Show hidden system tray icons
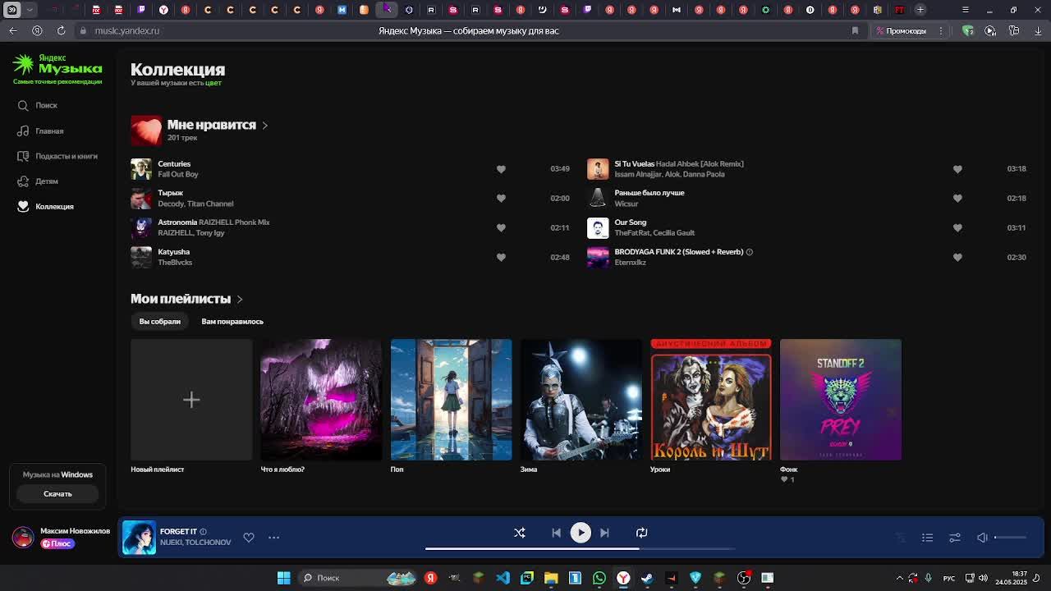1051x591 pixels. (900, 578)
